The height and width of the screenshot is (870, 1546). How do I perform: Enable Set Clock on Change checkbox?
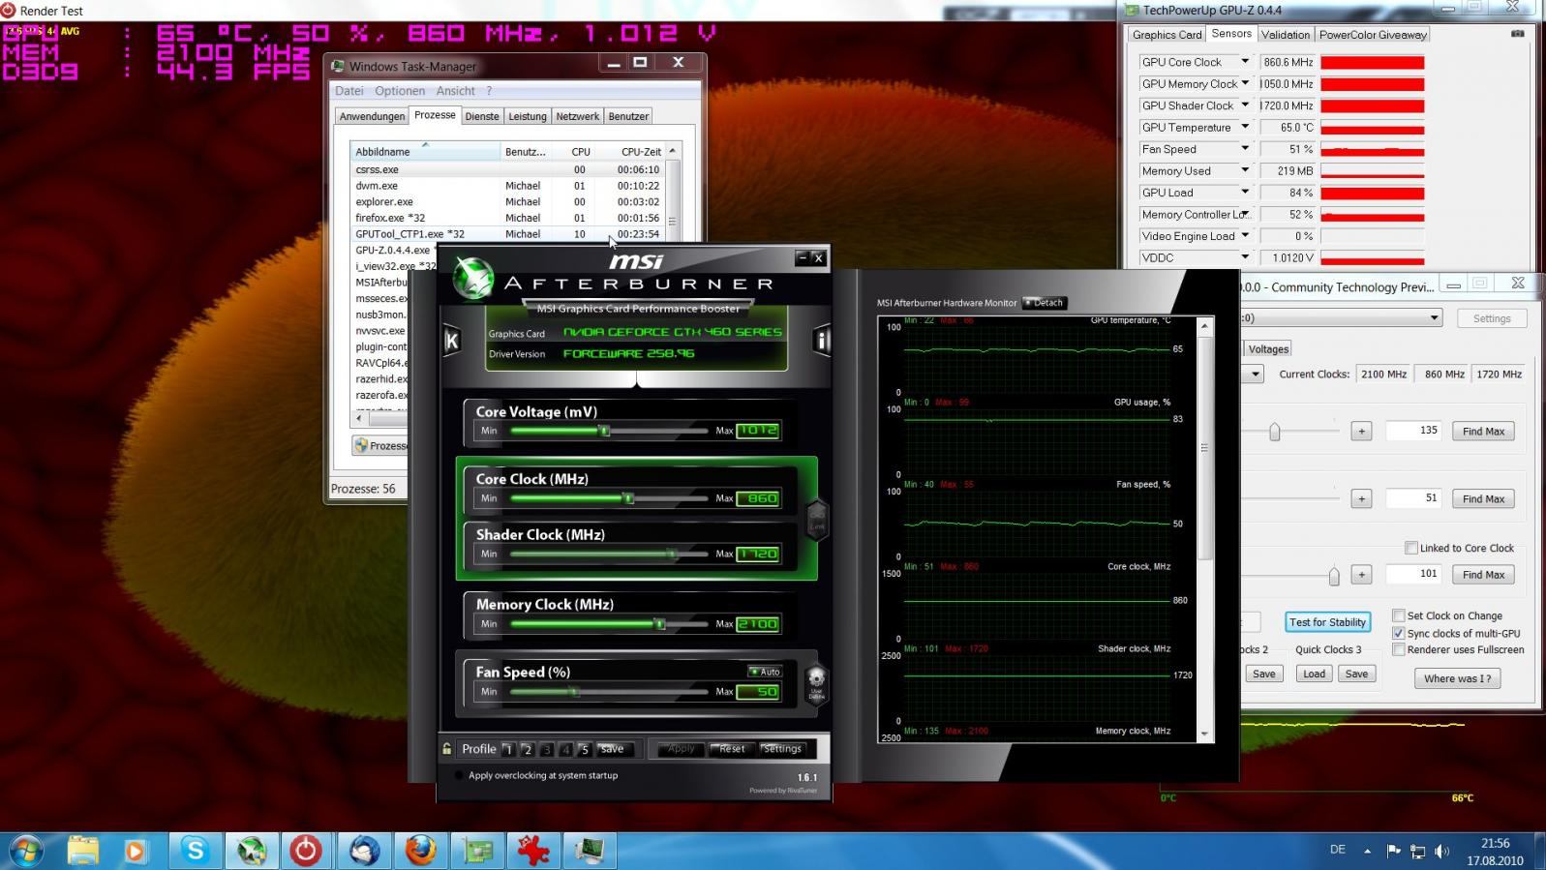click(x=1399, y=615)
